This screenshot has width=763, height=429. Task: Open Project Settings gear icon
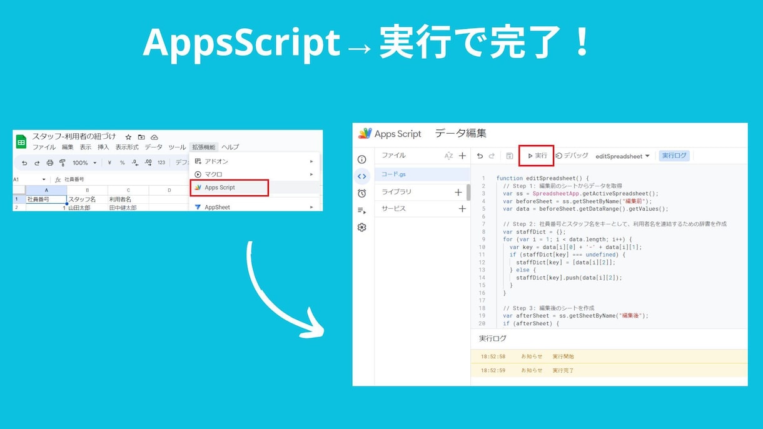(361, 228)
